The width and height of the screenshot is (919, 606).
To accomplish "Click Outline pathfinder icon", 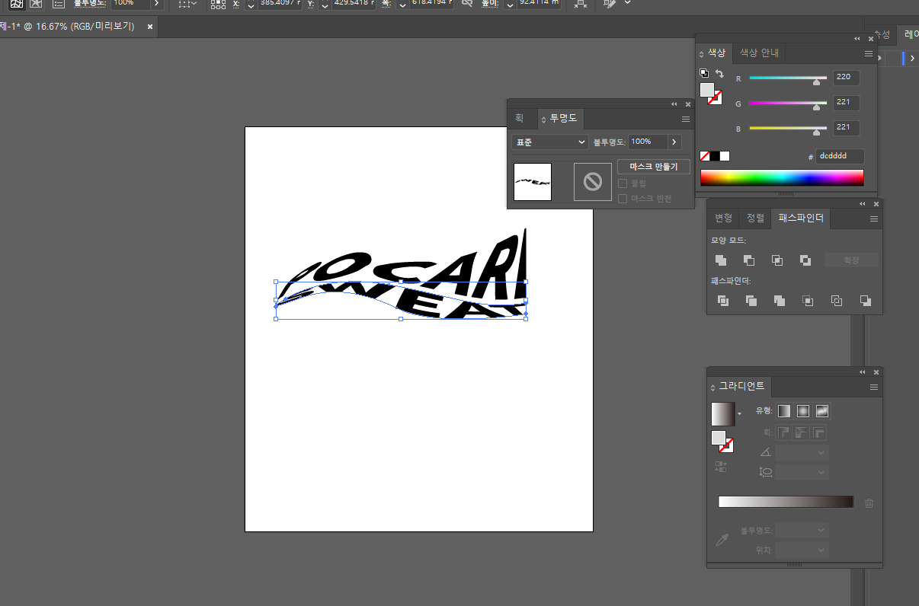I will click(837, 301).
